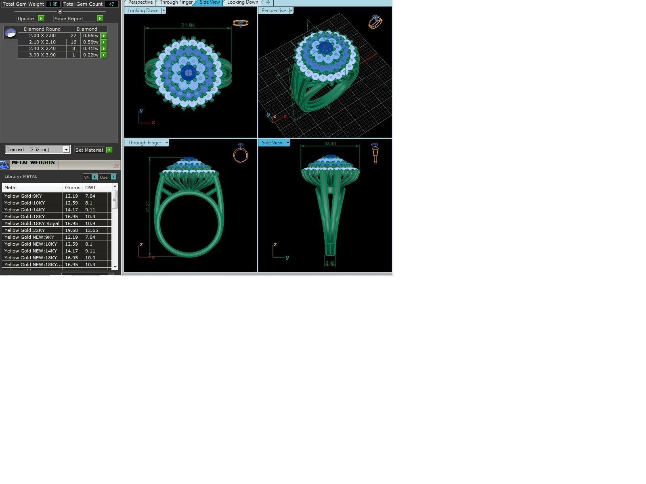This screenshot has height=484, width=646.
Task: Click the Looking Down viewport title label
Action: [143, 10]
